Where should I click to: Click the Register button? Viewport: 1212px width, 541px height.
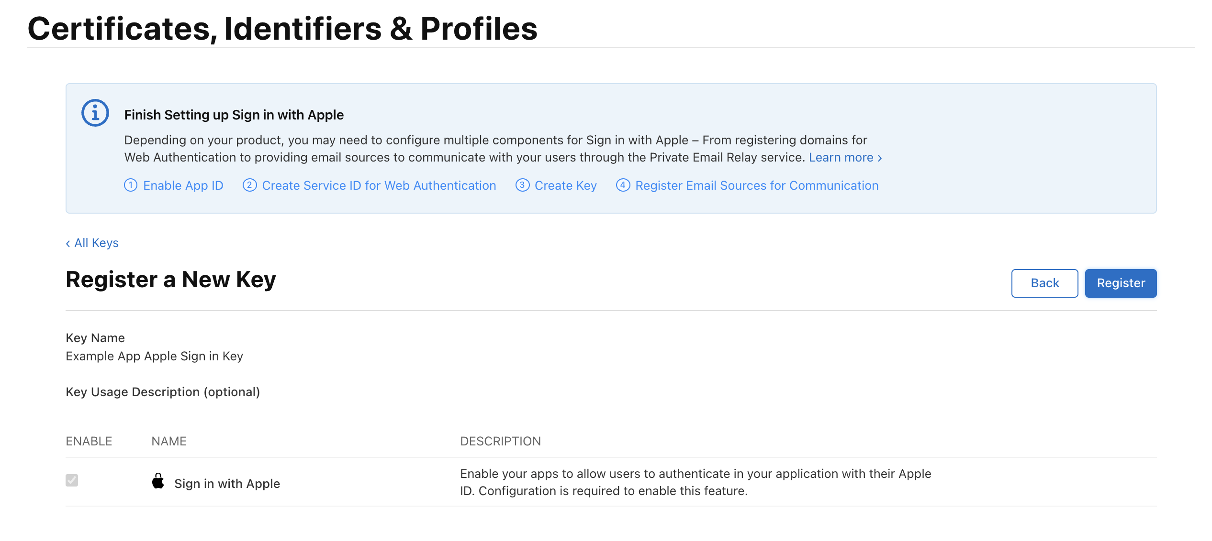click(1121, 283)
